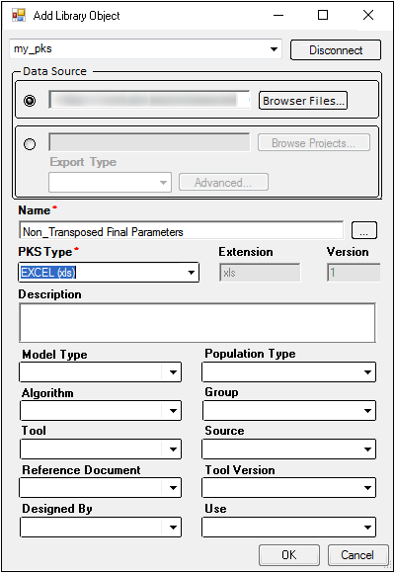Click the ellipsis button next to Name
This screenshot has height=573, width=395.
click(x=364, y=230)
